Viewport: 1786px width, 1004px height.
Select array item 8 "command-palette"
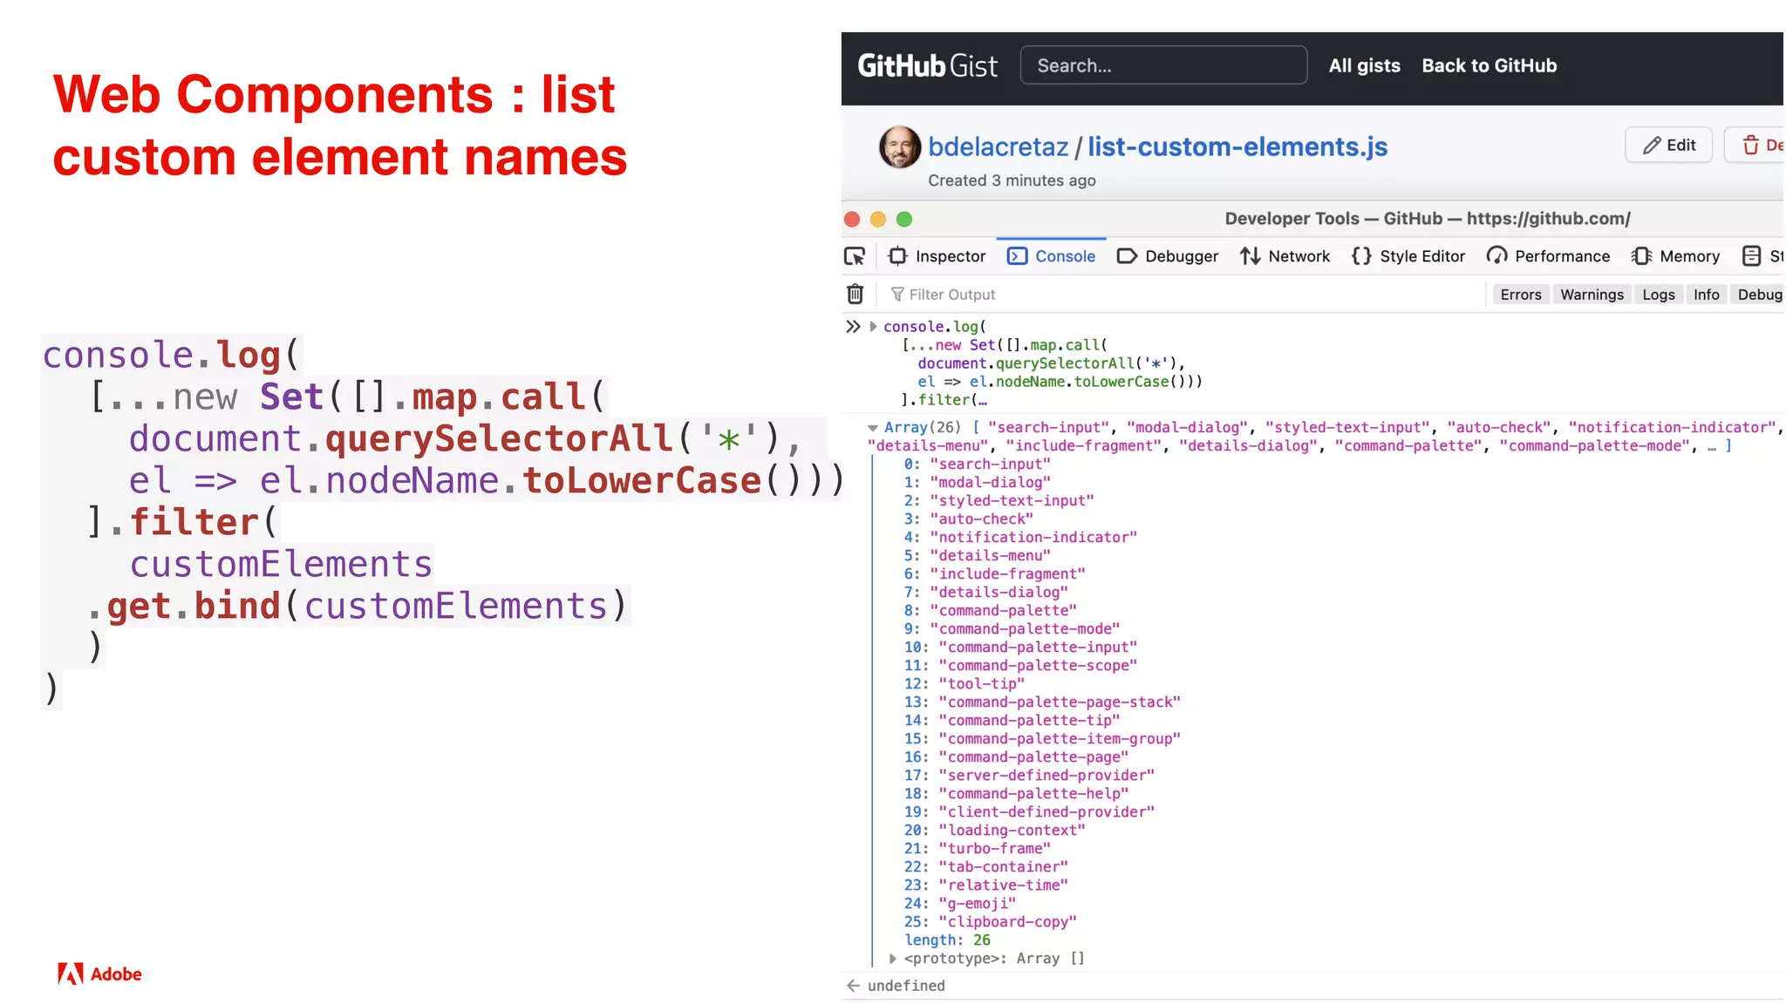pos(990,611)
